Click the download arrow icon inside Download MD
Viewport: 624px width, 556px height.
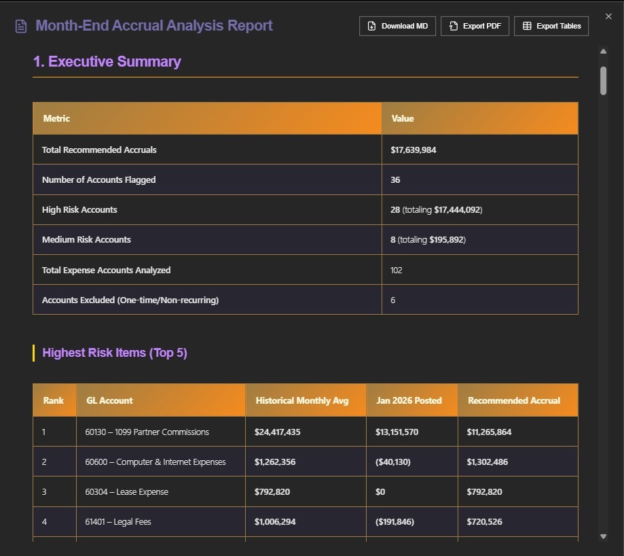click(371, 25)
